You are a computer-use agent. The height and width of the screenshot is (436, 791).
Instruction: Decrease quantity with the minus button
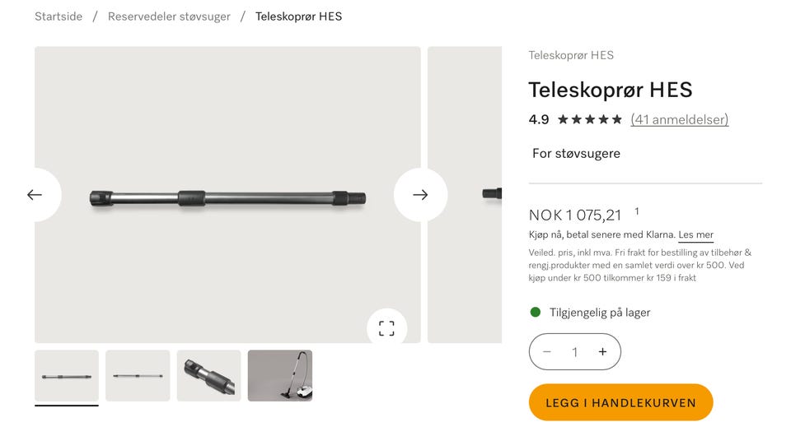tap(547, 352)
